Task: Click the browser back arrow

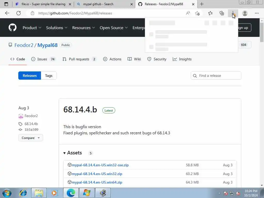Action: [7, 13]
